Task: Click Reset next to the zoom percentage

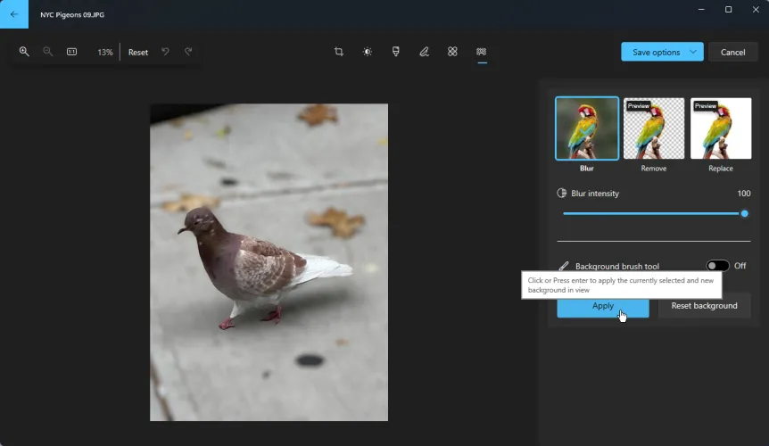Action: pos(138,52)
